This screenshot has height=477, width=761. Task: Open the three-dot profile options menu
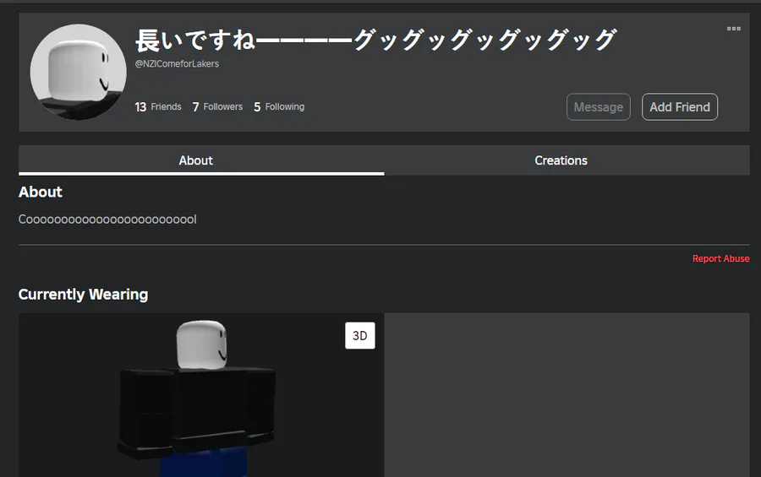pos(733,29)
